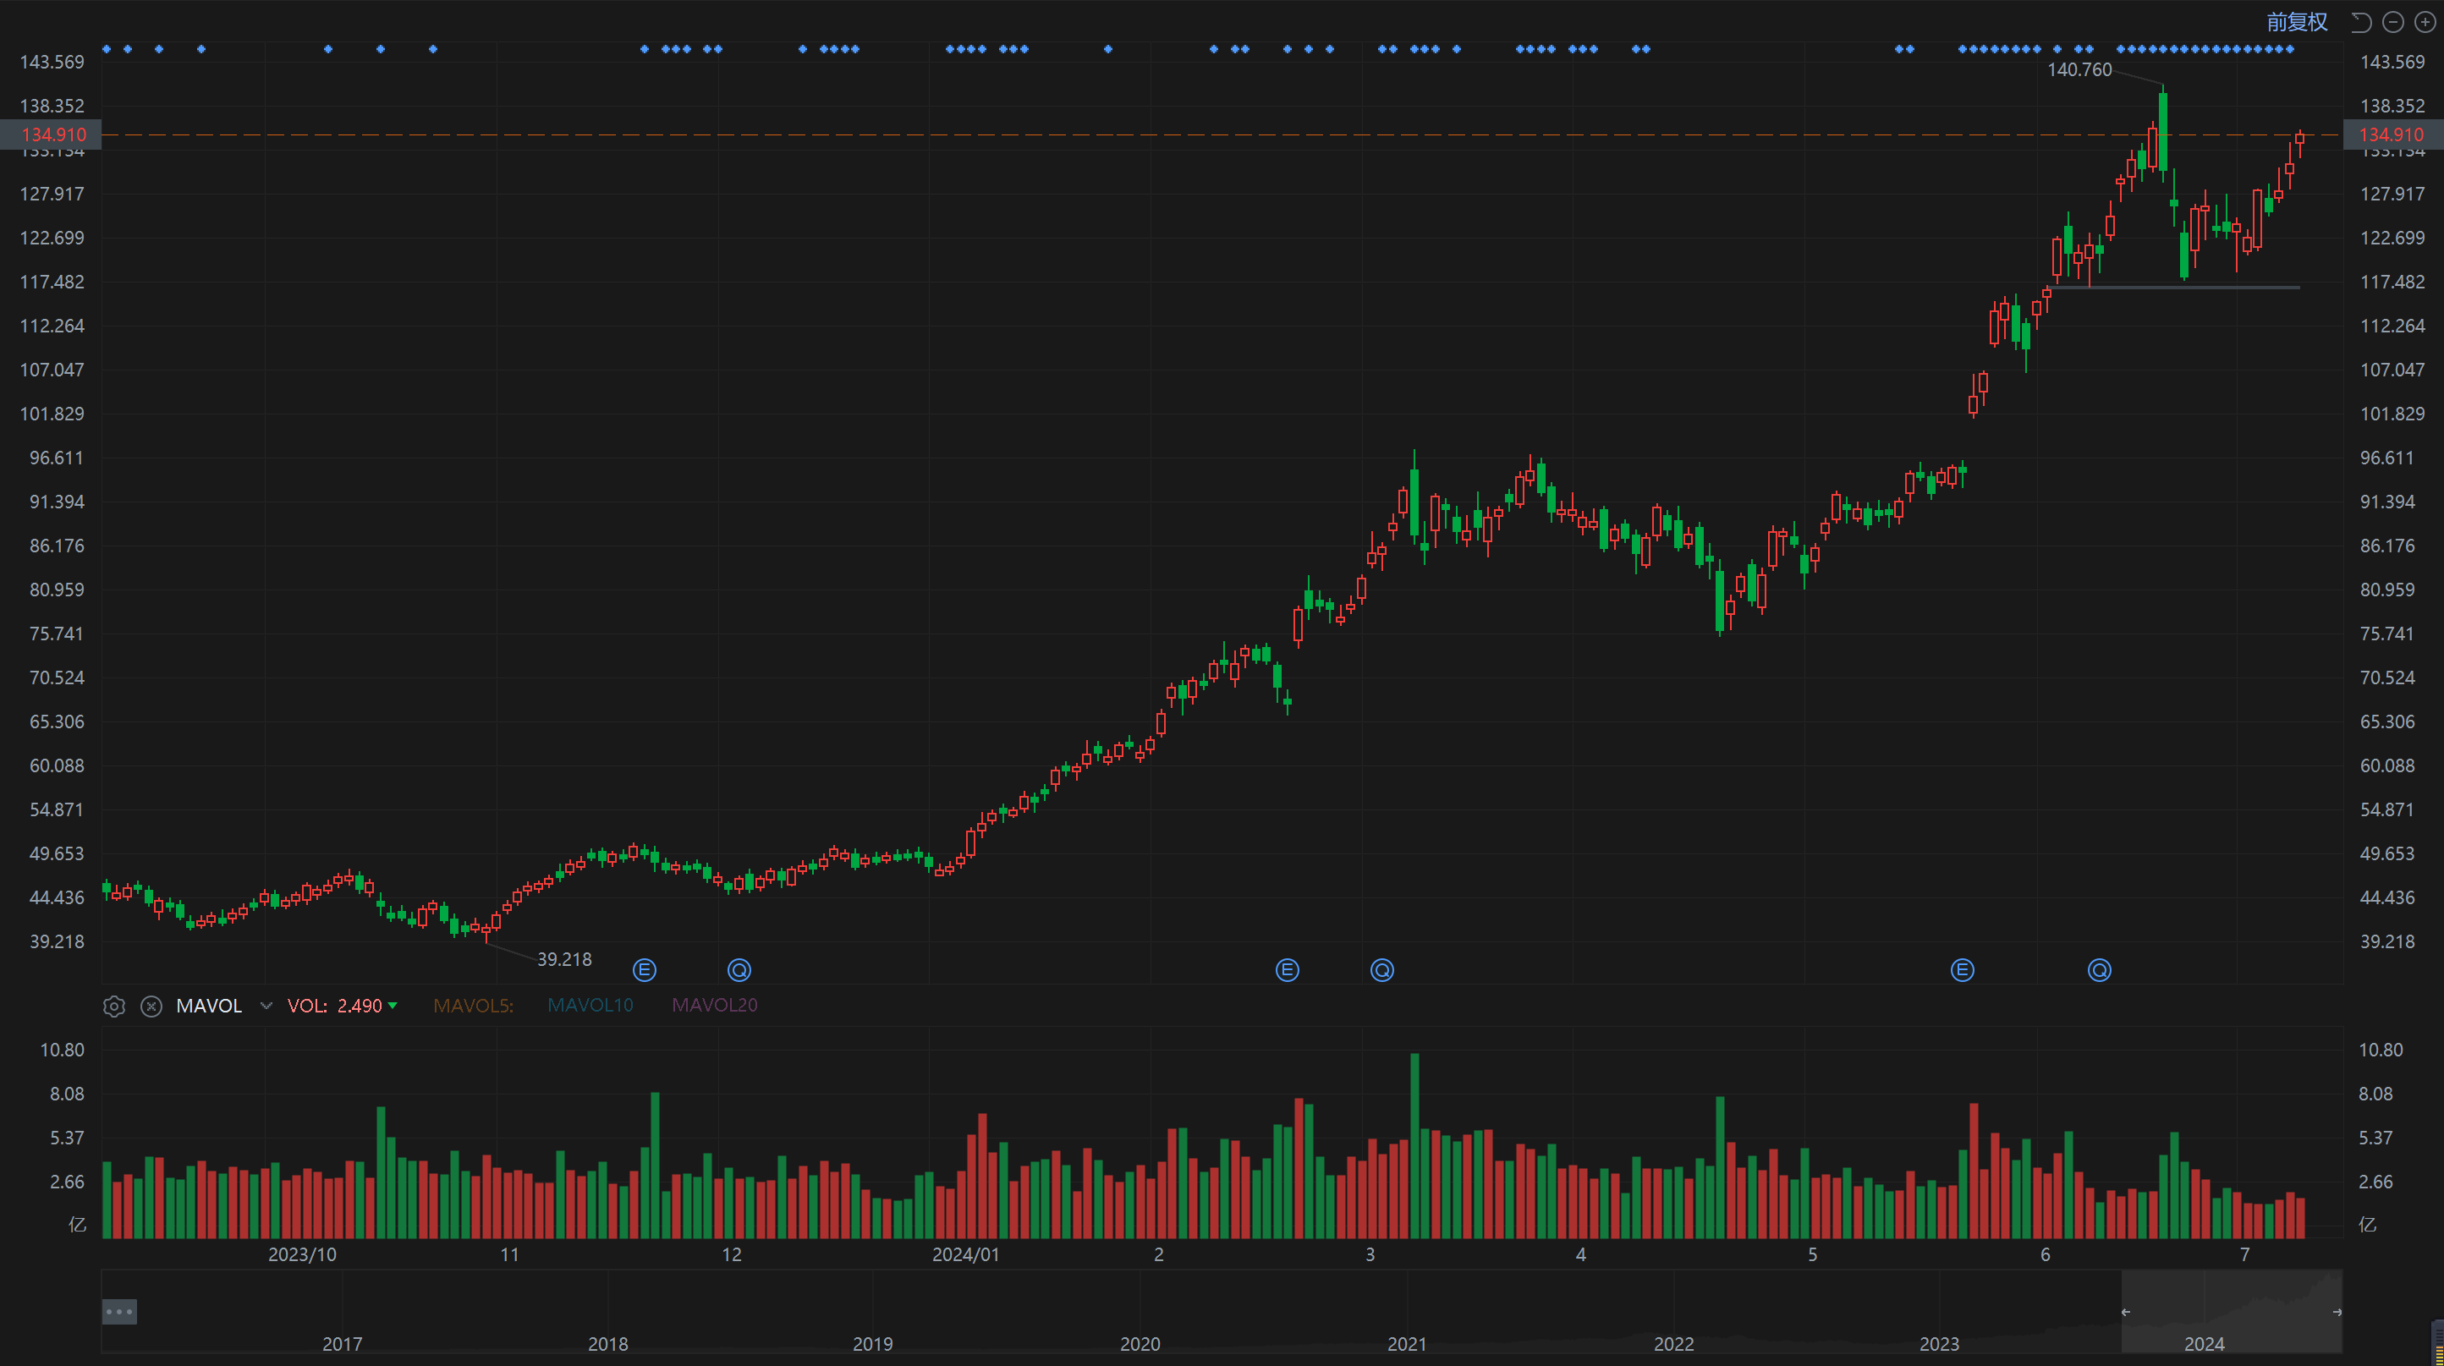Click the highlighted 2024 range window in navigator
Image resolution: width=2444 pixels, height=1366 pixels.
coord(2232,1312)
